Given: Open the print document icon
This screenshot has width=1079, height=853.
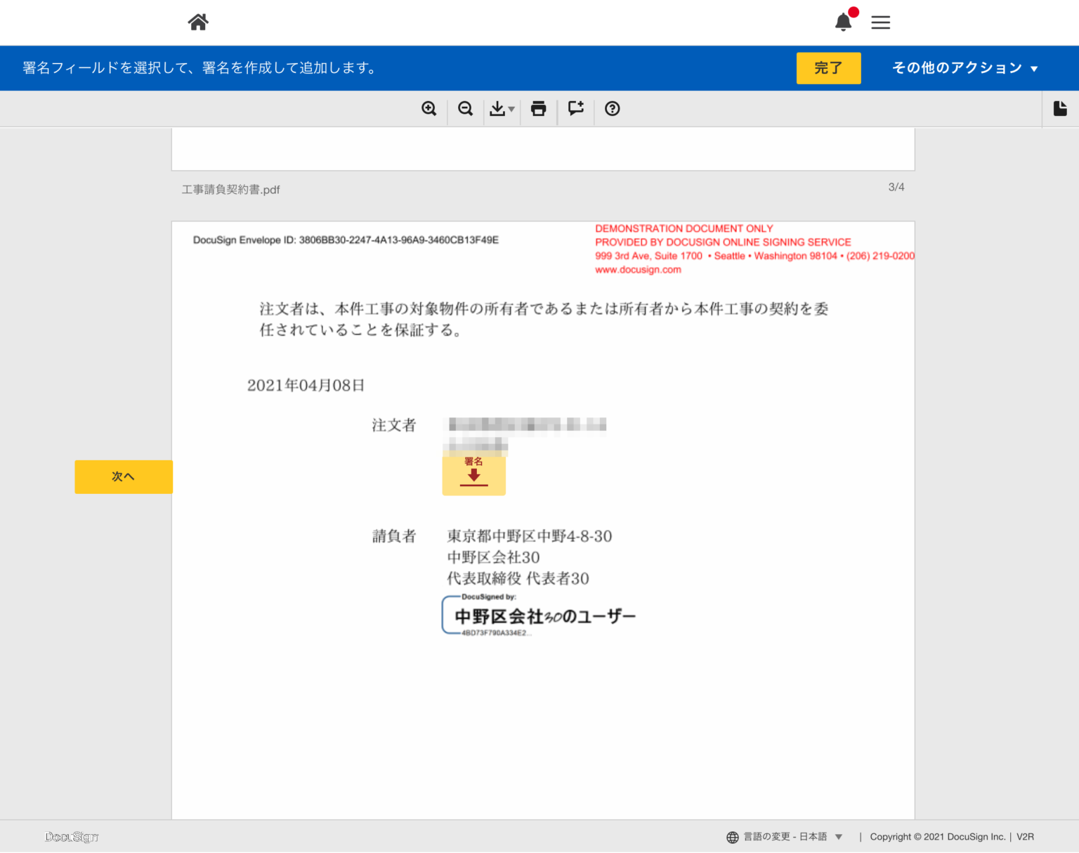Looking at the screenshot, I should pyautogui.click(x=538, y=109).
